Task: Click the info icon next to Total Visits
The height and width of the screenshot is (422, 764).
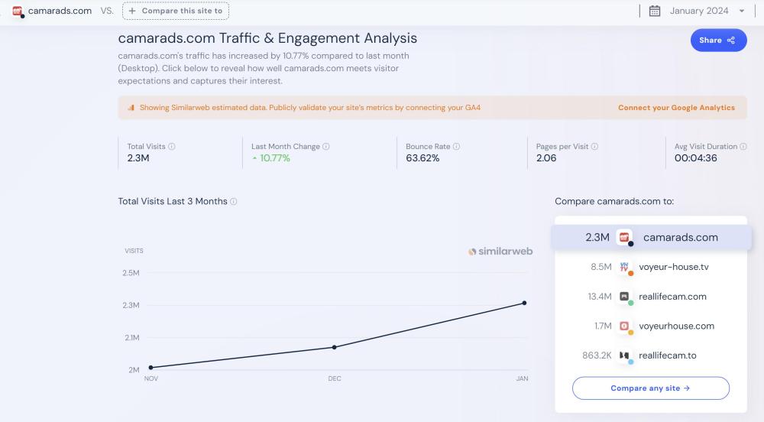Action: click(x=172, y=147)
